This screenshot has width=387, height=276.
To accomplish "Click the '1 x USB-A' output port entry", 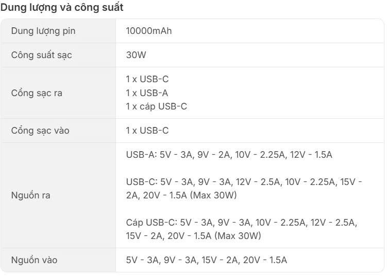I will (x=147, y=93).
